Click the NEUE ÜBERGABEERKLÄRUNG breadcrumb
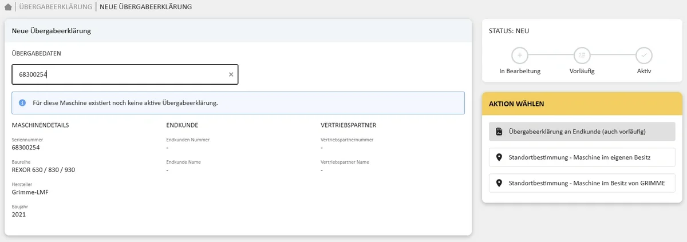This screenshot has width=687, height=242. coord(145,7)
